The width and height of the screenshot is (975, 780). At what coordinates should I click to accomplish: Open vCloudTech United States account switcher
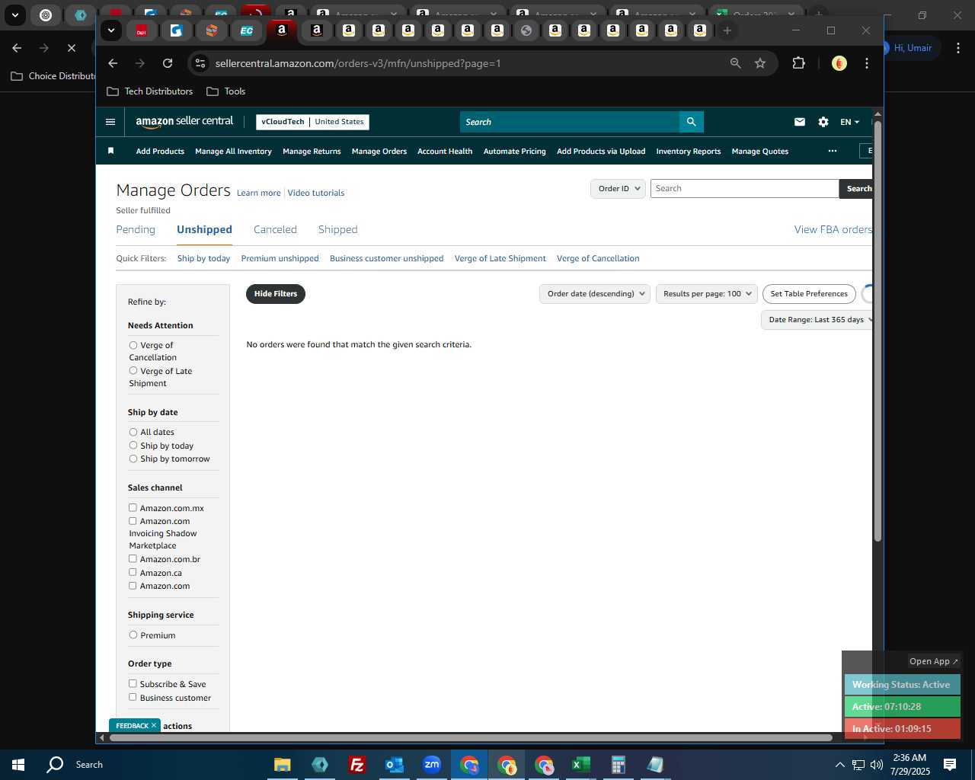(312, 122)
